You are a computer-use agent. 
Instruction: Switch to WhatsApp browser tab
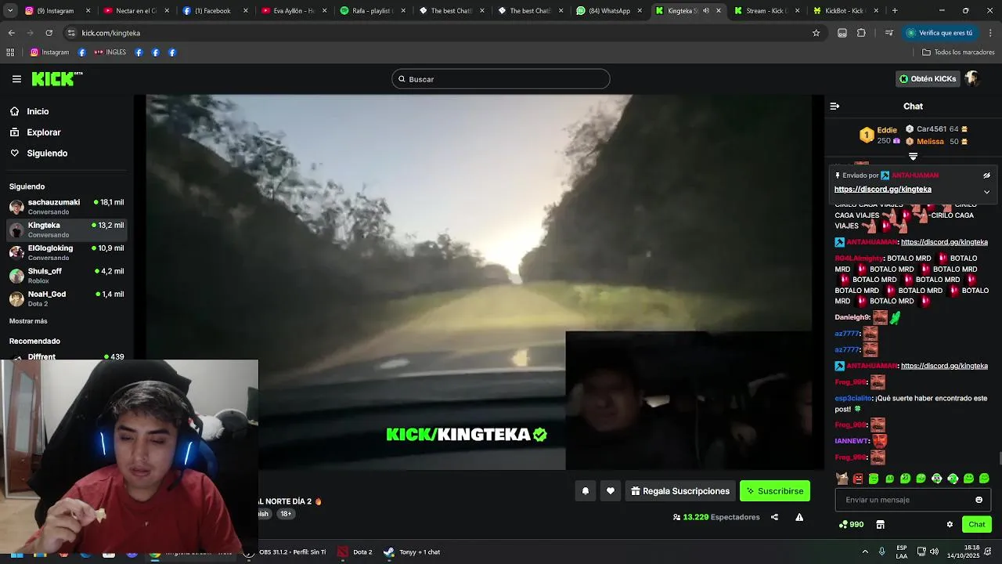(x=609, y=11)
